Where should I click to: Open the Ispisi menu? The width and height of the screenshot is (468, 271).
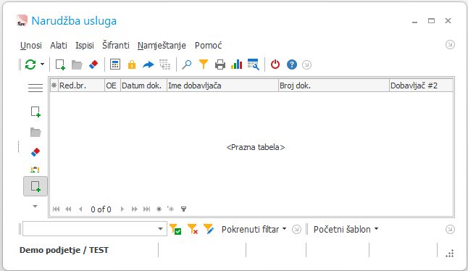coord(85,46)
